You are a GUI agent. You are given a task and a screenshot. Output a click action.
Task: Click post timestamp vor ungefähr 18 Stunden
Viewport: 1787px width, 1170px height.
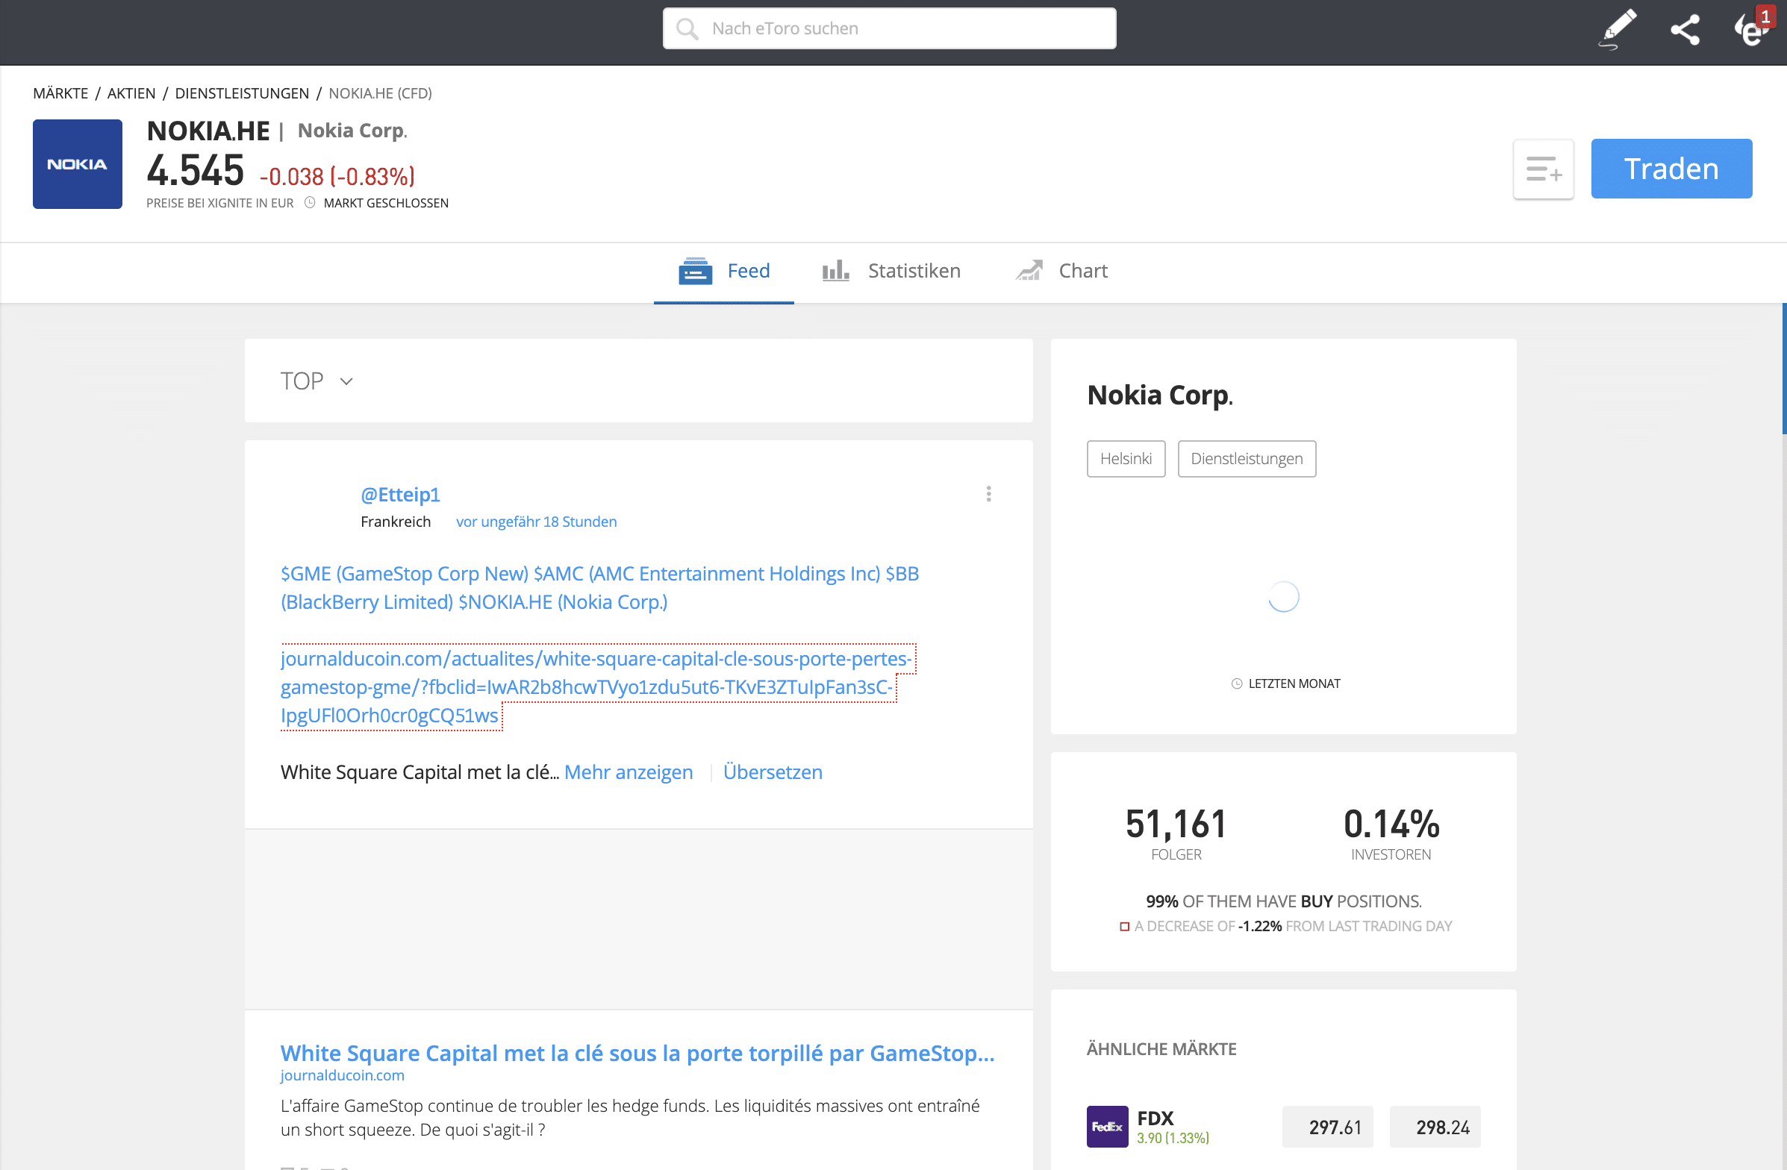click(537, 522)
